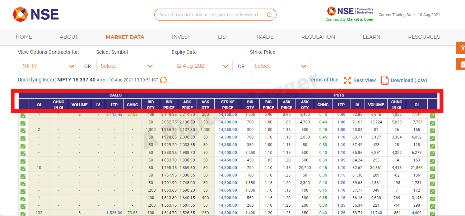This screenshot has height=216, width=465.
Task: Click the Best View expand icon
Action: pos(347,80)
